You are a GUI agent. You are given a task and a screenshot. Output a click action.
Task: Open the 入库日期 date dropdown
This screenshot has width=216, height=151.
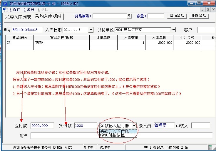point(91,30)
